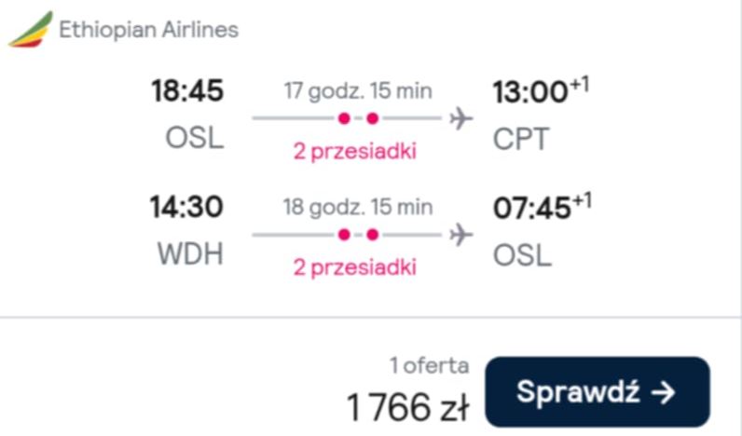This screenshot has width=742, height=436.
Task: Click the return '2 przesiadki' label
Action: [355, 267]
